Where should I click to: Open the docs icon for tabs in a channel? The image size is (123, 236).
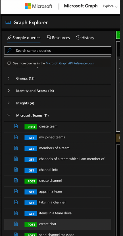(x=16, y=202)
